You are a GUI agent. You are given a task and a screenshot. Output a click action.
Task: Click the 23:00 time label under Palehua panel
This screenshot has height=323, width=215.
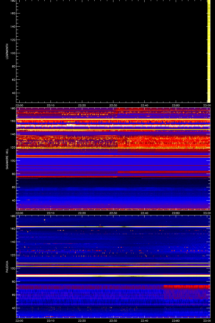207,321
